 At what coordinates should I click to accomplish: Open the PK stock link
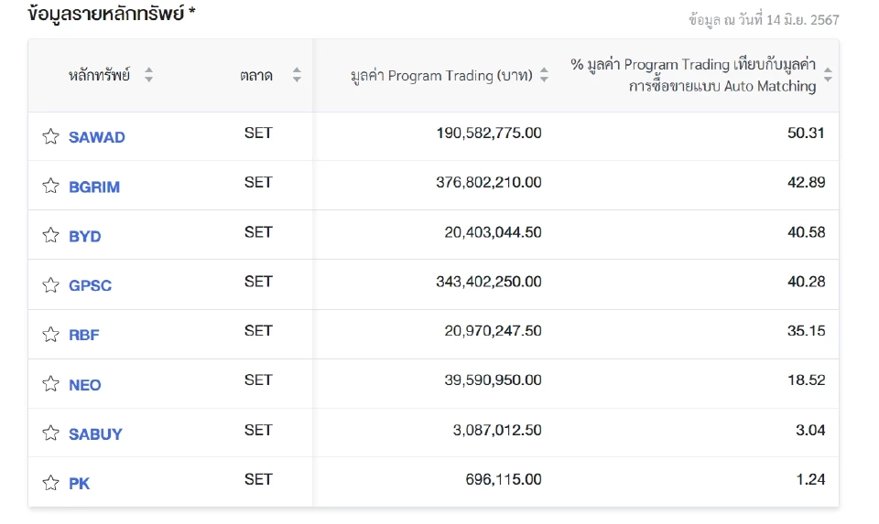click(79, 484)
